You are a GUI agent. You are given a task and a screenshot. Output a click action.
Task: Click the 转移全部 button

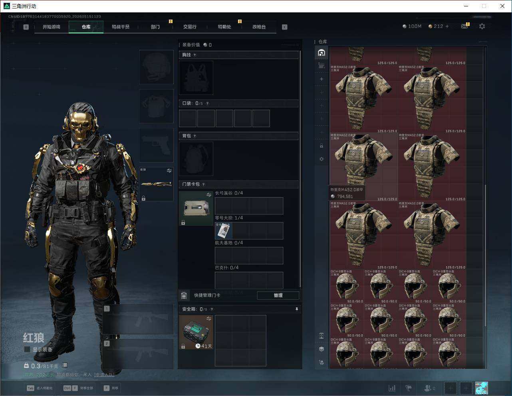[78, 388]
